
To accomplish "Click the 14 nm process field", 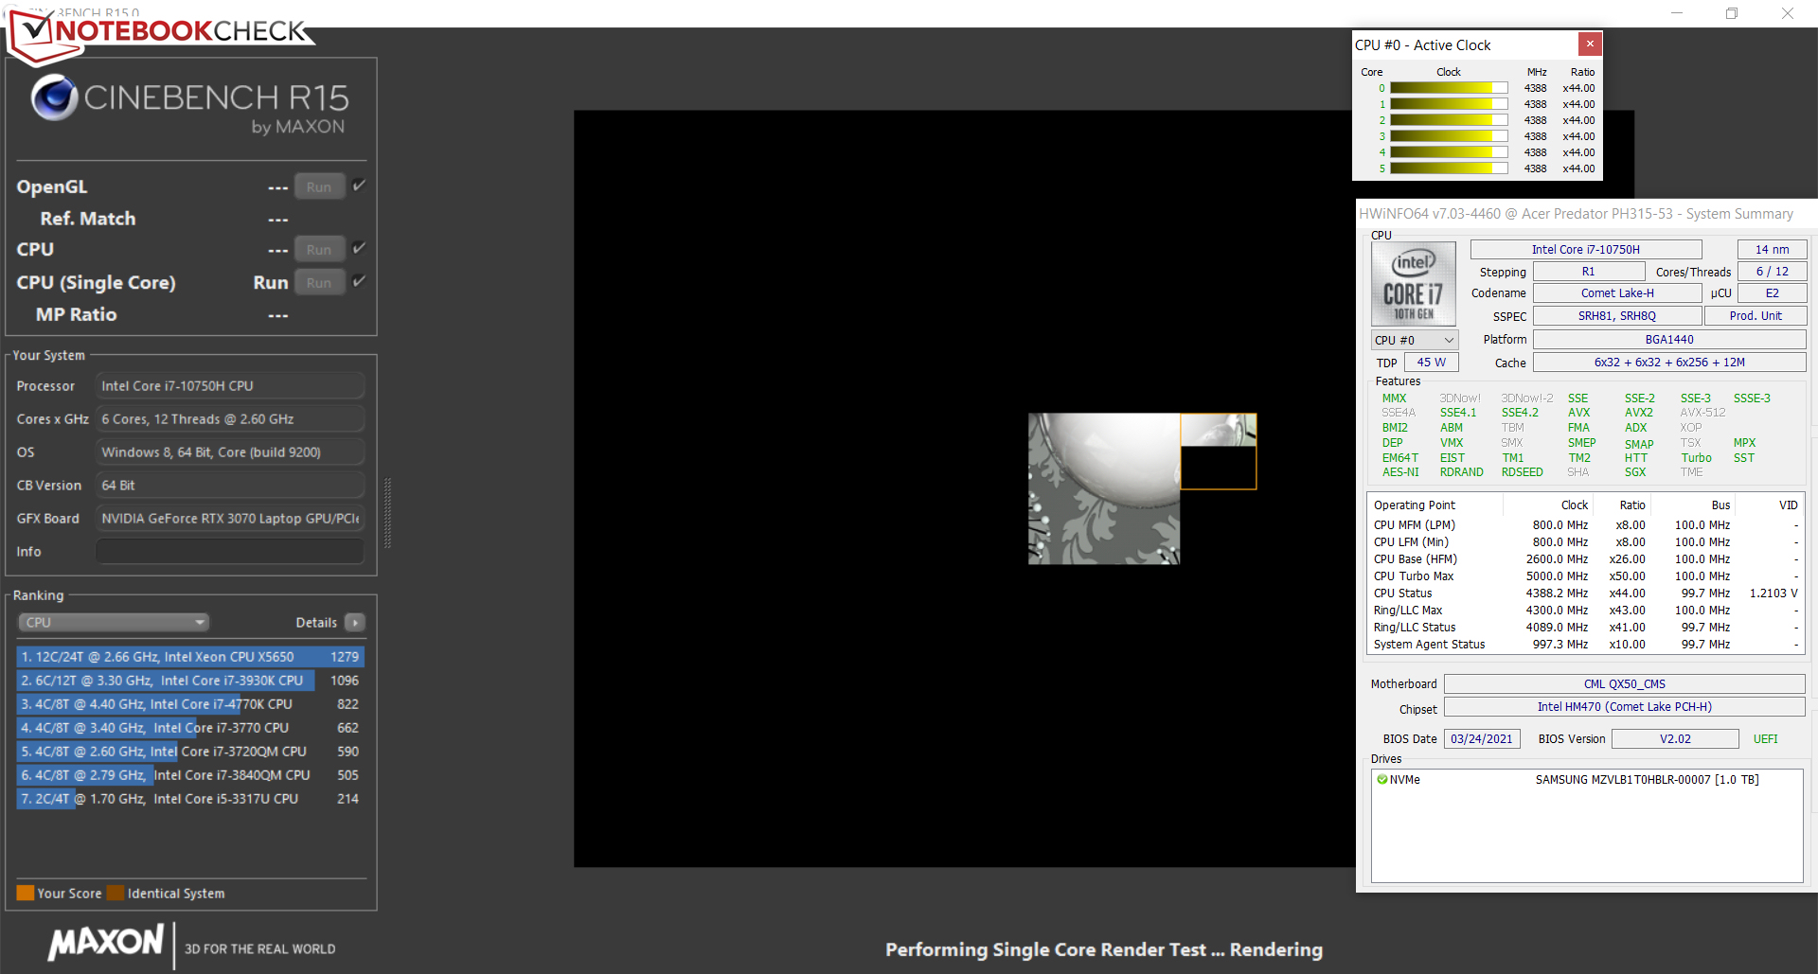I will click(x=1773, y=250).
